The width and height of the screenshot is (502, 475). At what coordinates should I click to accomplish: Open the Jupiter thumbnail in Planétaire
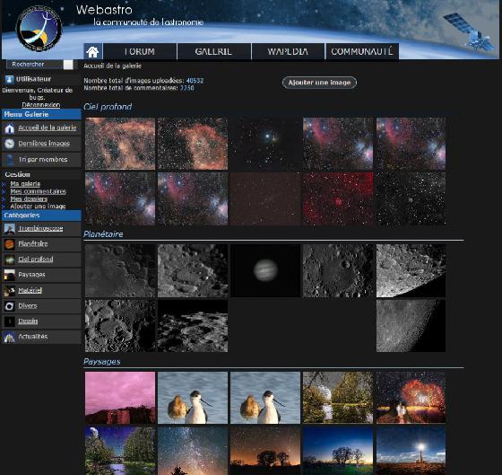point(265,270)
